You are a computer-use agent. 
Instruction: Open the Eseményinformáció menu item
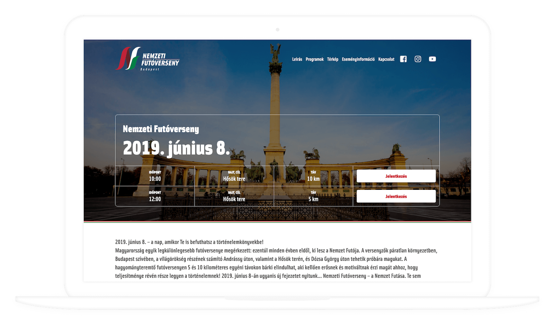(x=358, y=59)
